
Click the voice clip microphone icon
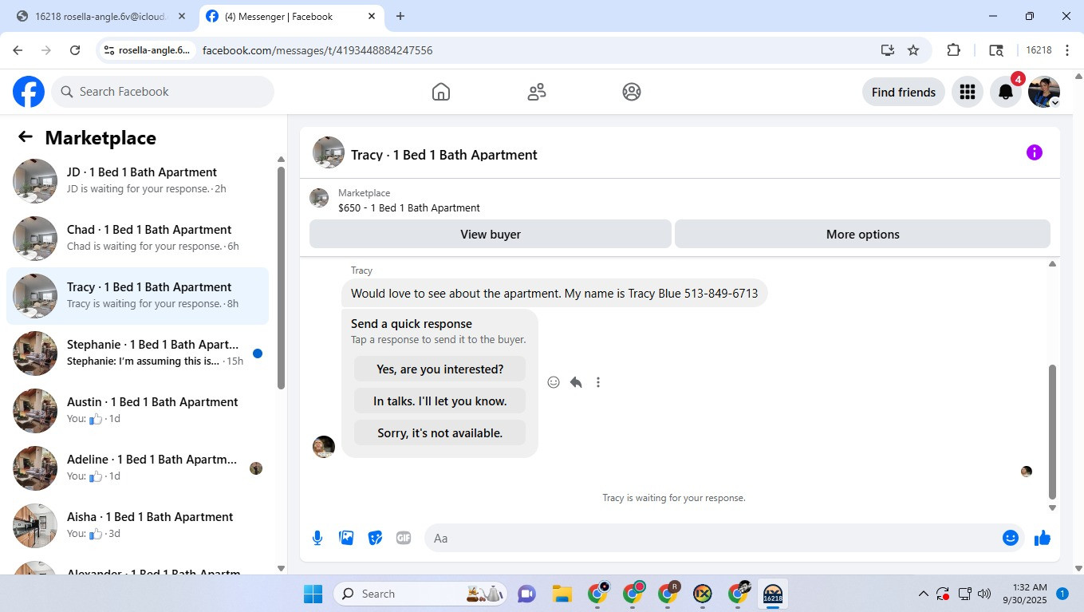click(317, 538)
